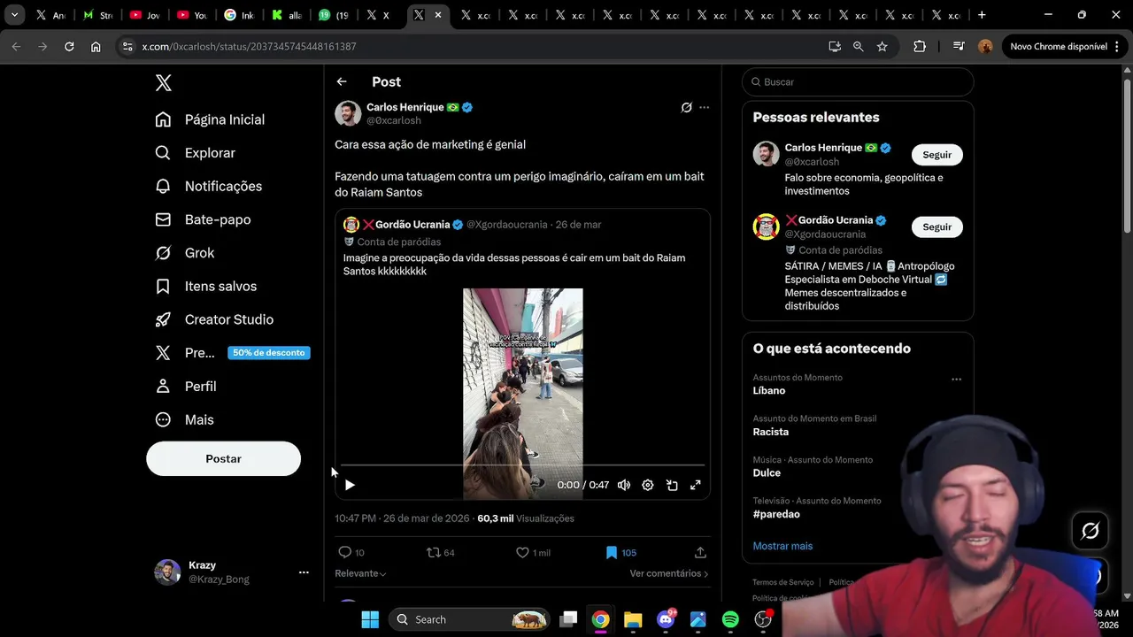This screenshot has height=637, width=1133.
Task: Open Chrome extensions puzzle icon
Action: tap(920, 47)
